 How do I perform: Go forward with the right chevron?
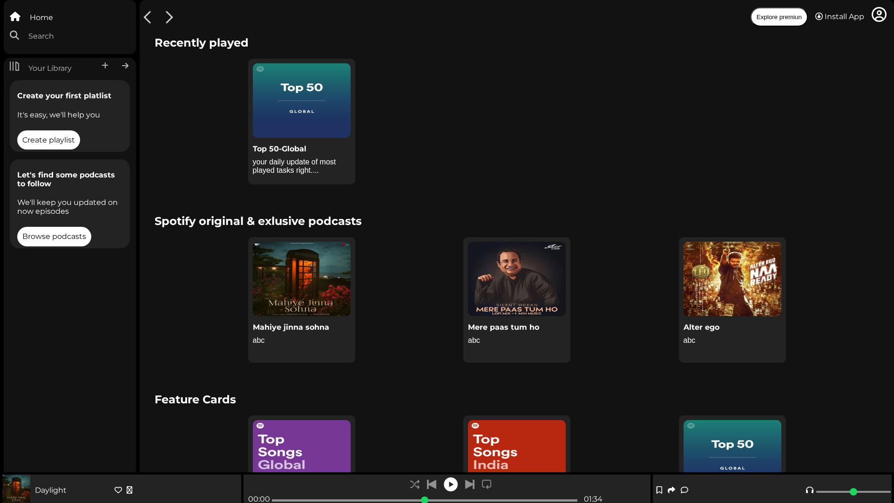click(169, 17)
